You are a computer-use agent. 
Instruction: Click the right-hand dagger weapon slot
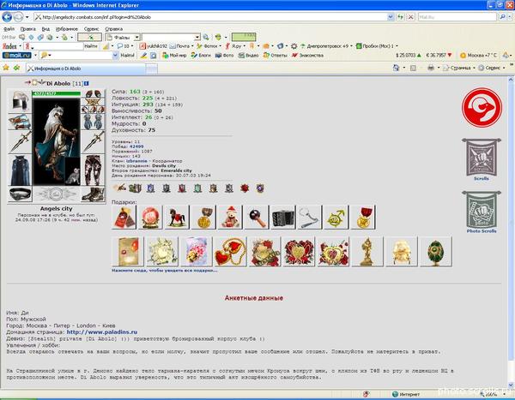[94, 142]
